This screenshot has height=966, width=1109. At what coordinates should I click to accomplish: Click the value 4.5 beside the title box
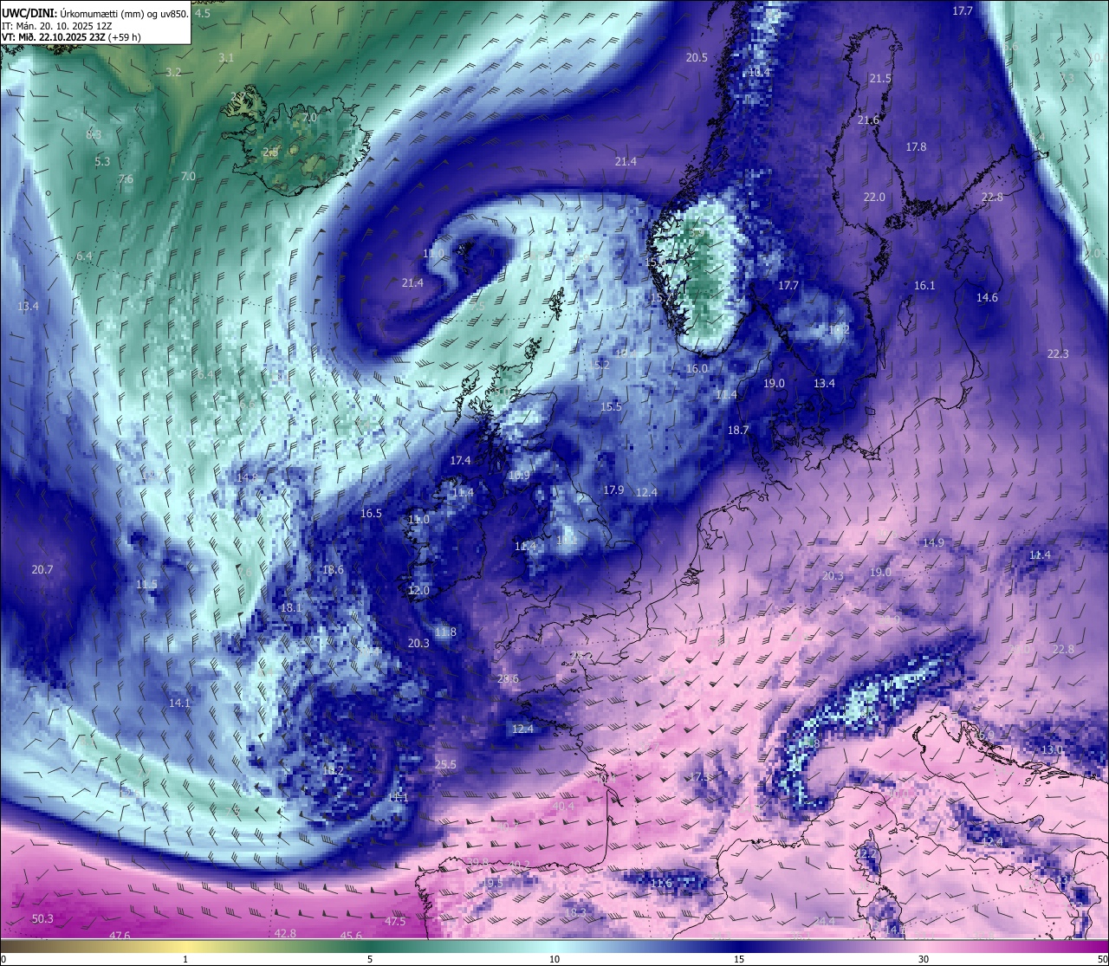[203, 13]
